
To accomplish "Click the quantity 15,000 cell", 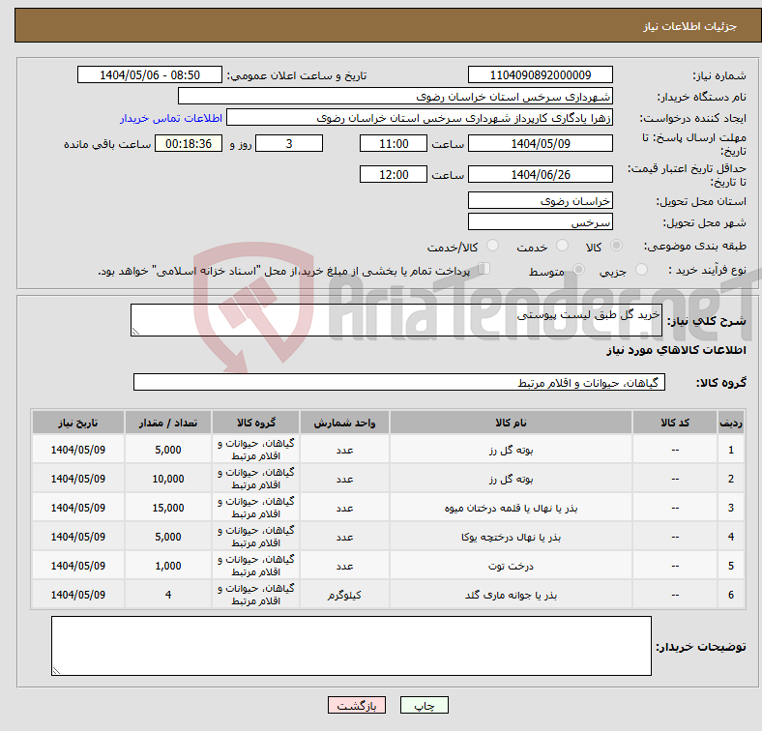I will coord(168,508).
